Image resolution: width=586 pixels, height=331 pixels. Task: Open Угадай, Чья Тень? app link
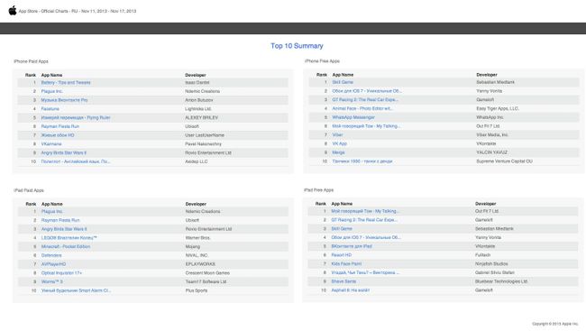(x=365, y=272)
